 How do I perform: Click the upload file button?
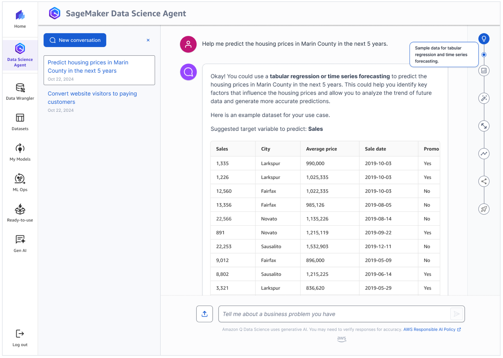(x=204, y=314)
